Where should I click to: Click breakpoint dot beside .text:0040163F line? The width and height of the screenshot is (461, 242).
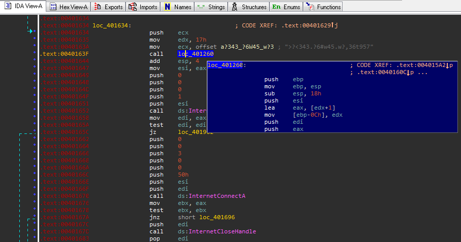point(34,54)
